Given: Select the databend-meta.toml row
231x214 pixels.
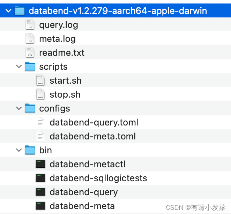Looking at the screenshot, I should (x=92, y=136).
